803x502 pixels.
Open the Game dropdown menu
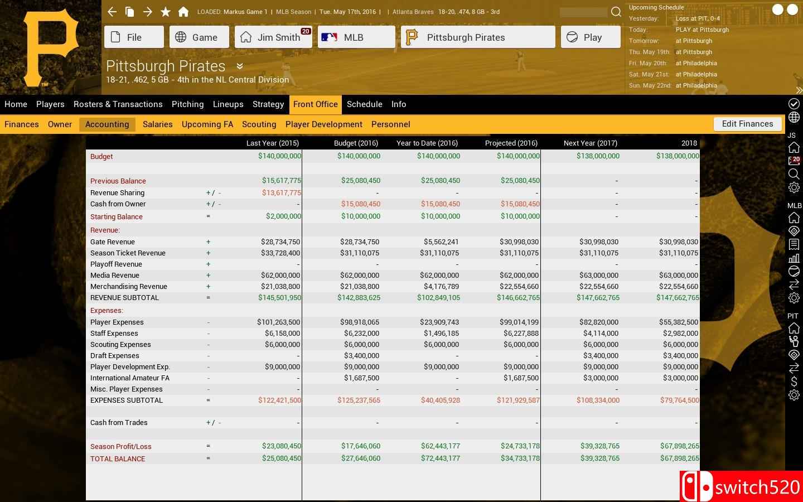click(x=199, y=37)
